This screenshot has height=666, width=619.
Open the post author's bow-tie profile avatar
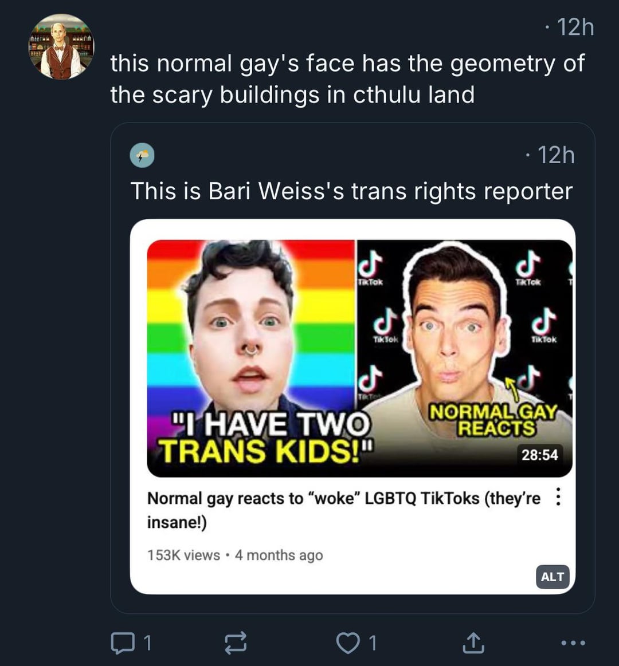tap(61, 47)
